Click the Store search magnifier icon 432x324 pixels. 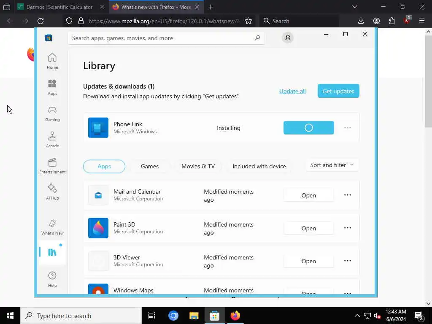pyautogui.click(x=257, y=38)
